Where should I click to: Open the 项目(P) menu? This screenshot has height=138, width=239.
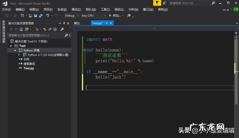tap(48, 10)
